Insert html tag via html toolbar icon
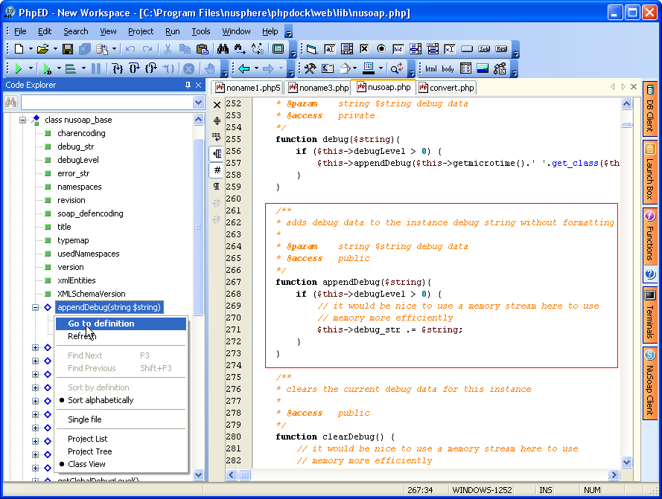 click(x=431, y=68)
